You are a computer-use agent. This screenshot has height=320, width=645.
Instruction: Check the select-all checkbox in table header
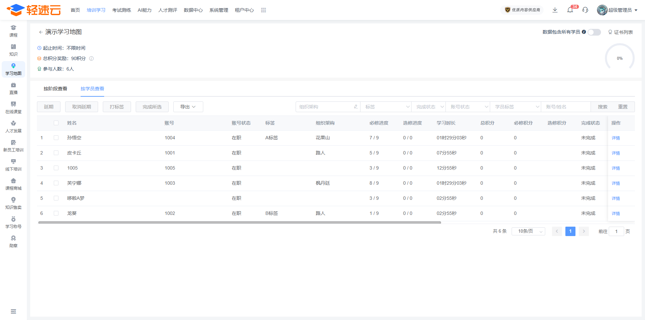point(56,123)
